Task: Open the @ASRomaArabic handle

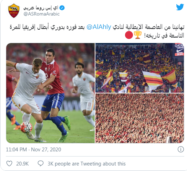Action: (42, 14)
